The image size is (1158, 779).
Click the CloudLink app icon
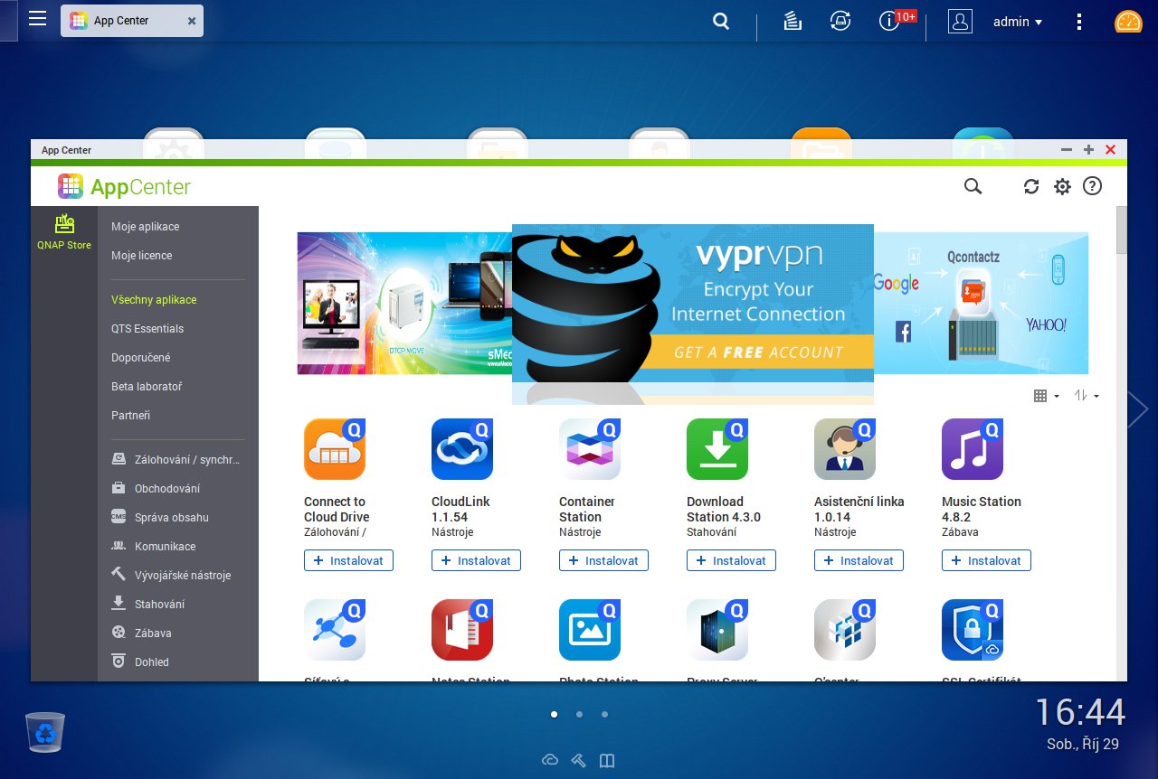point(462,449)
